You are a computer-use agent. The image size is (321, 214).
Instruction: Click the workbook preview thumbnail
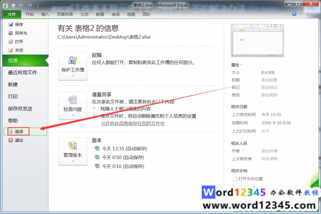[x=257, y=40]
